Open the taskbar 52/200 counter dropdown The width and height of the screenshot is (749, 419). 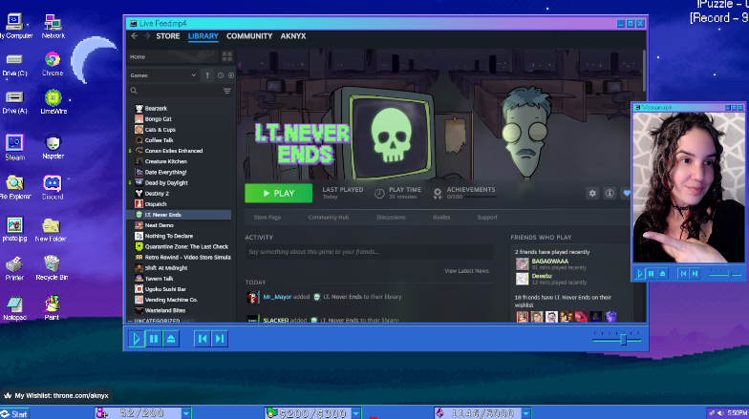point(186,413)
